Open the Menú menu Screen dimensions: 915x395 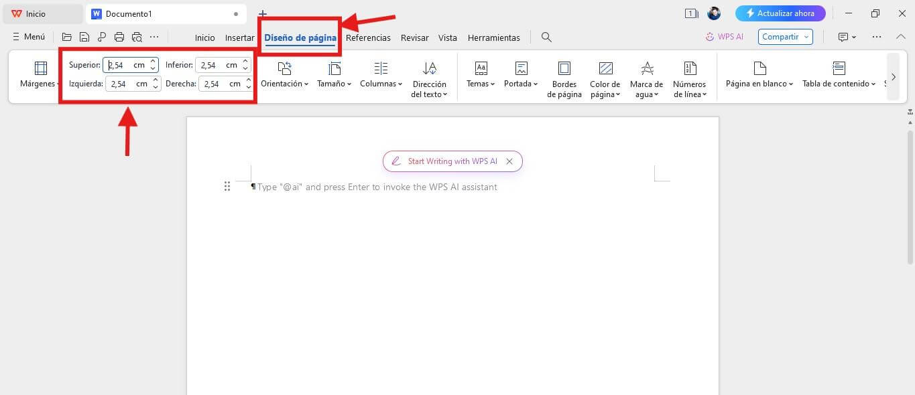coord(28,36)
